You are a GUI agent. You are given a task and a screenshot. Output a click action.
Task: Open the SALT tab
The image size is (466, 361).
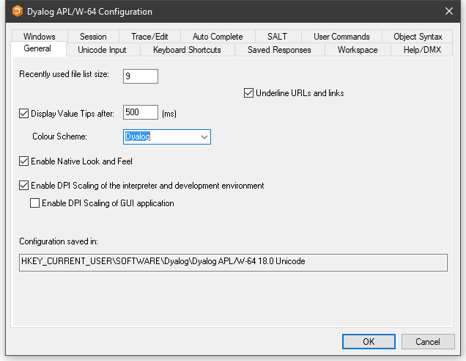coord(278,37)
